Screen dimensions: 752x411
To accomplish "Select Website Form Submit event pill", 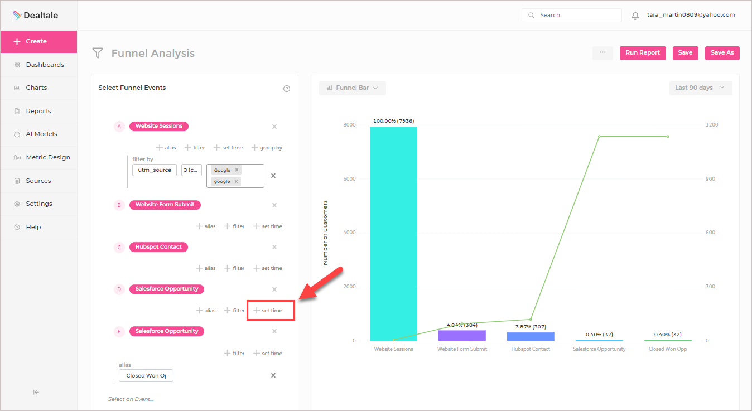I will [165, 205].
